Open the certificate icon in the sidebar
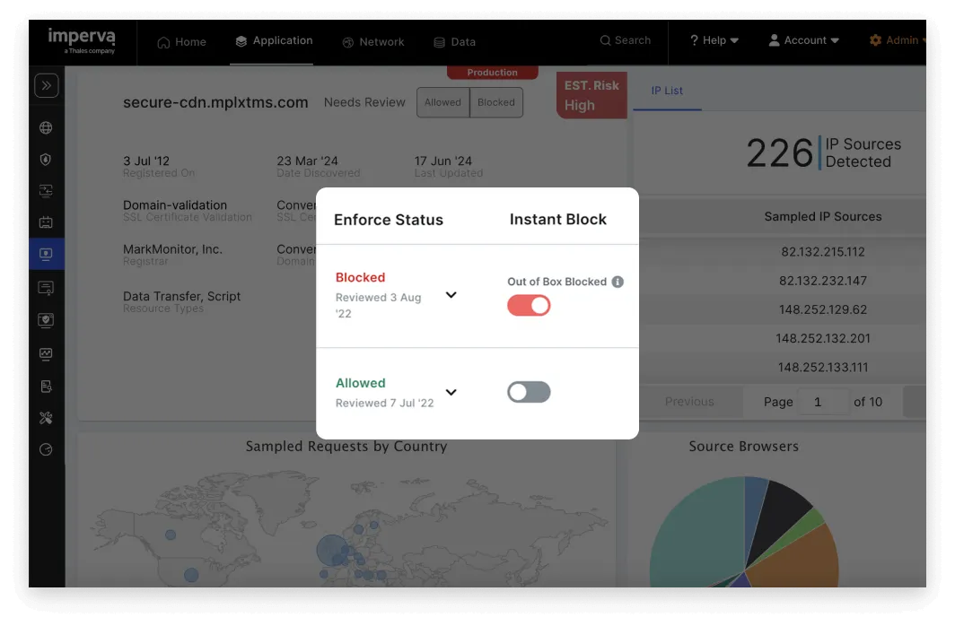This screenshot has height=626, width=955. 46,288
